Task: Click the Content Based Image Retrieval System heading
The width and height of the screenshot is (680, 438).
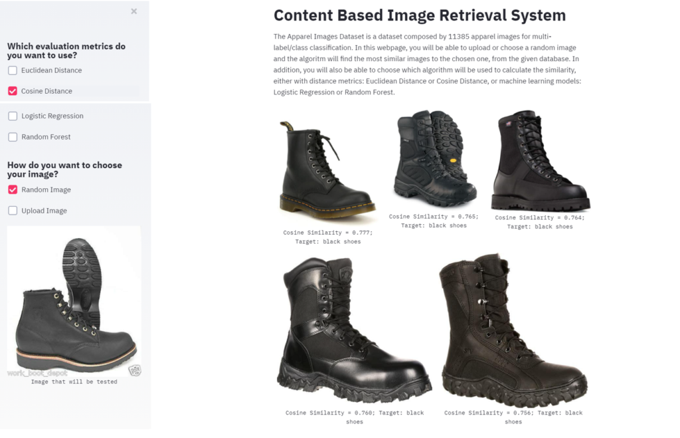Action: pyautogui.click(x=420, y=16)
